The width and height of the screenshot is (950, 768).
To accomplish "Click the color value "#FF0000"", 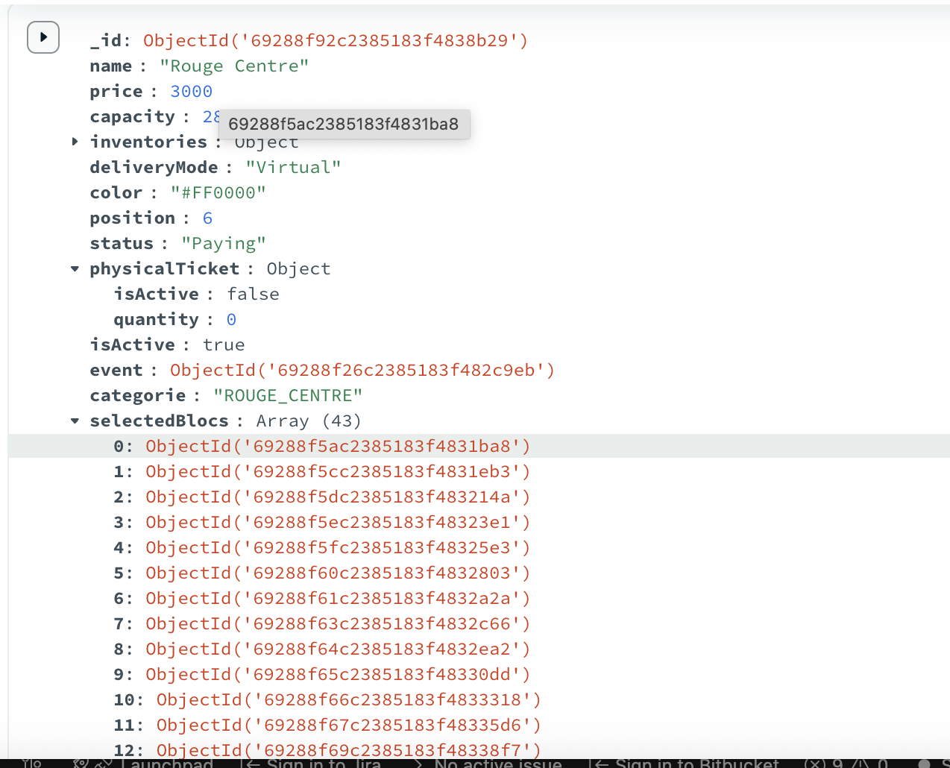I will pos(218,193).
